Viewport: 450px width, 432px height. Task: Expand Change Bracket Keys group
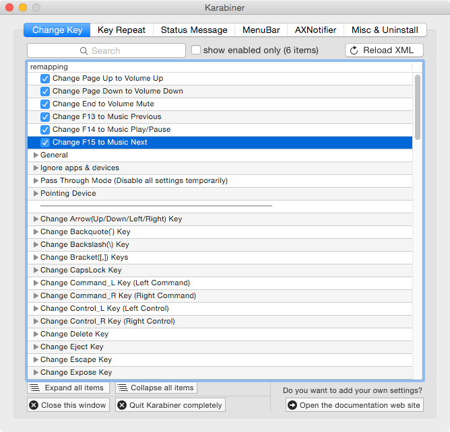pos(36,258)
